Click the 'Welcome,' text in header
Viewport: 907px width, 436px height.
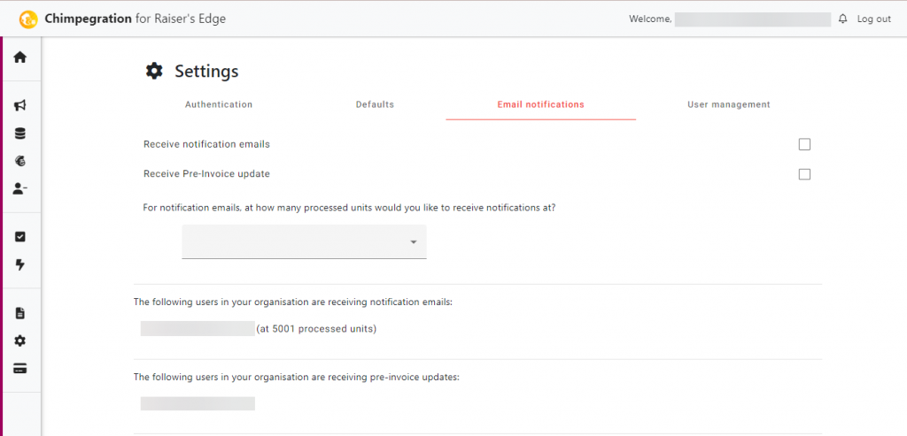(x=651, y=19)
